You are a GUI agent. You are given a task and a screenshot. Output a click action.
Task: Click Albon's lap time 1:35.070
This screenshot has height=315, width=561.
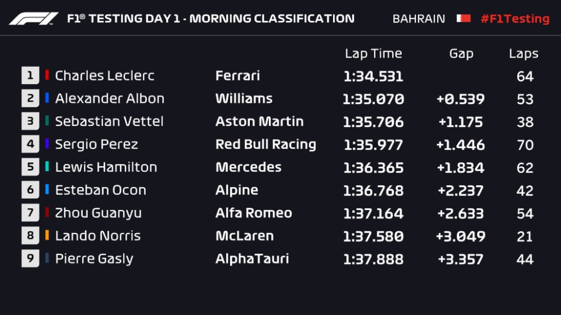373,99
